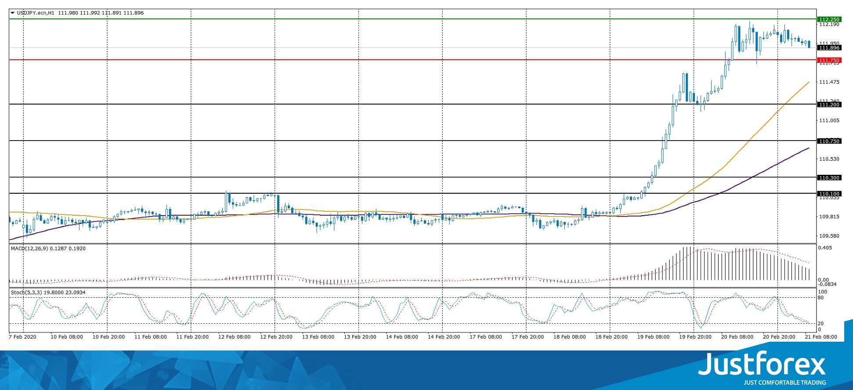Select the black 110.750 level label
Viewport: 853px width, 390px height.
tap(828, 141)
